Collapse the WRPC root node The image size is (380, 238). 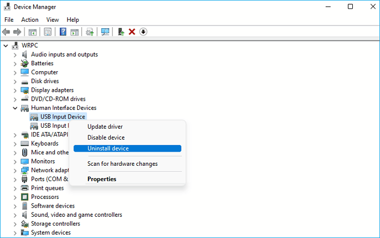6,45
